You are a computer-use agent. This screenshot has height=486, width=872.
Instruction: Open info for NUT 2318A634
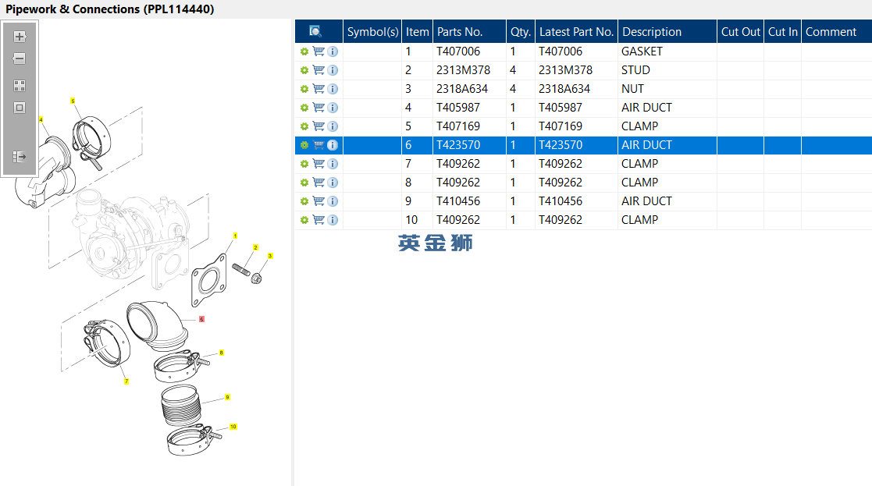[x=333, y=89]
